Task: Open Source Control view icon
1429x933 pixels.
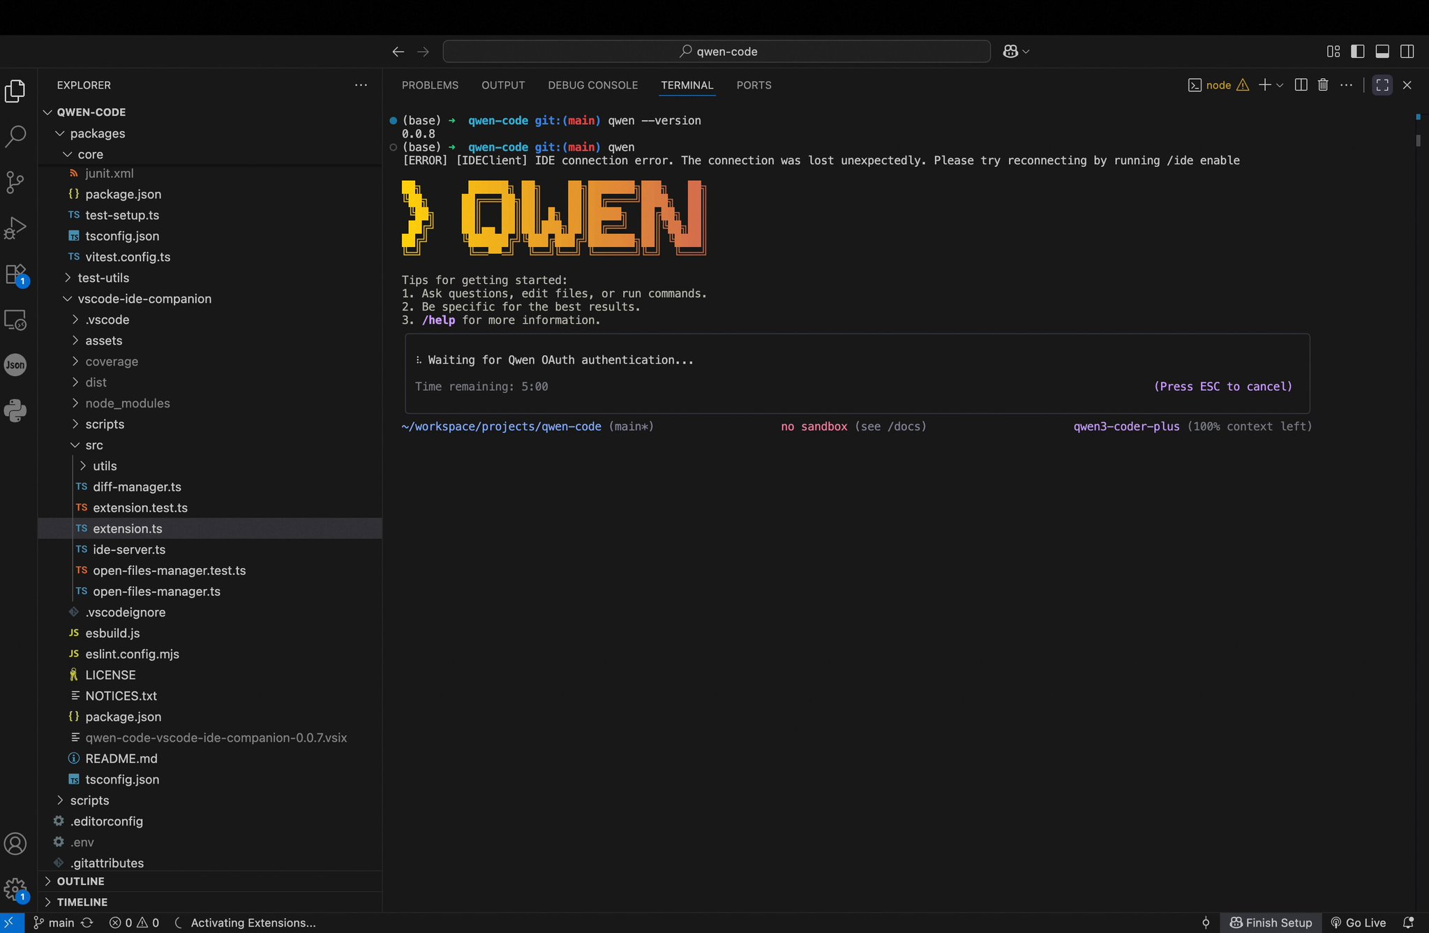Action: click(x=15, y=182)
